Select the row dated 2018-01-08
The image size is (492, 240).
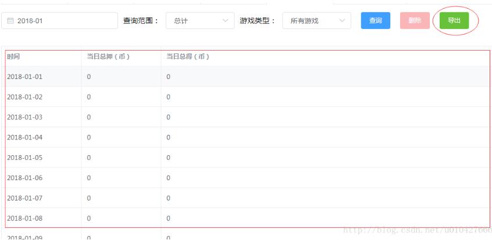(24, 218)
